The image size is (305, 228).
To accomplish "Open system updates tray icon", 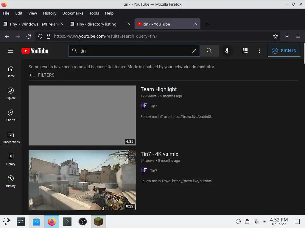I will click(238, 221).
